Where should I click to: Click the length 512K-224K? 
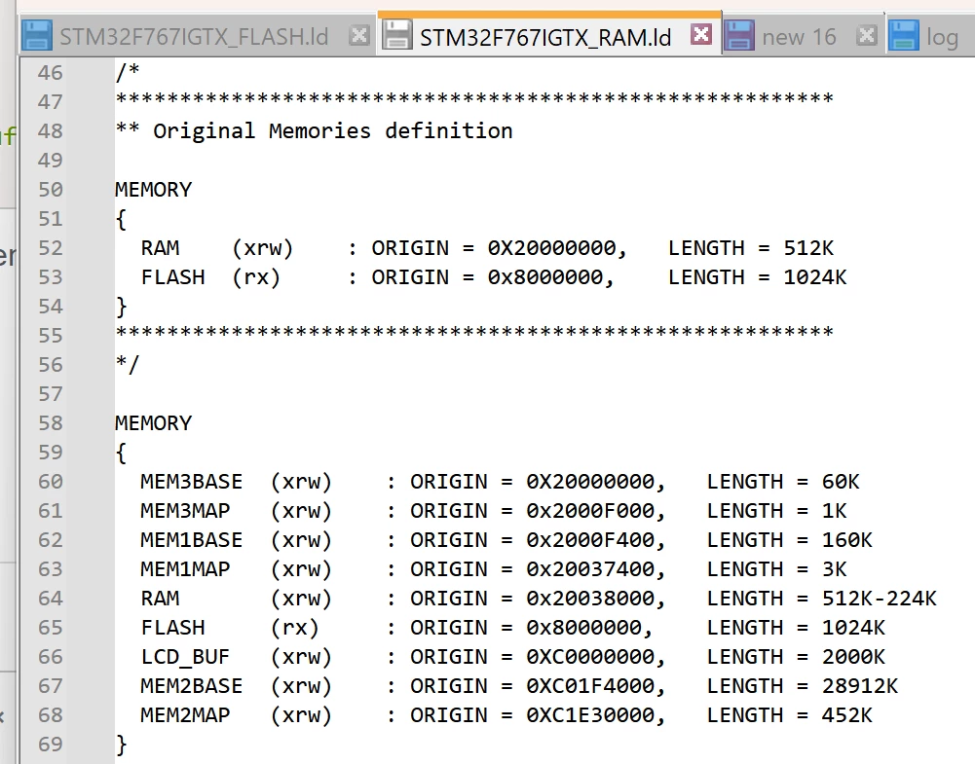click(x=880, y=599)
